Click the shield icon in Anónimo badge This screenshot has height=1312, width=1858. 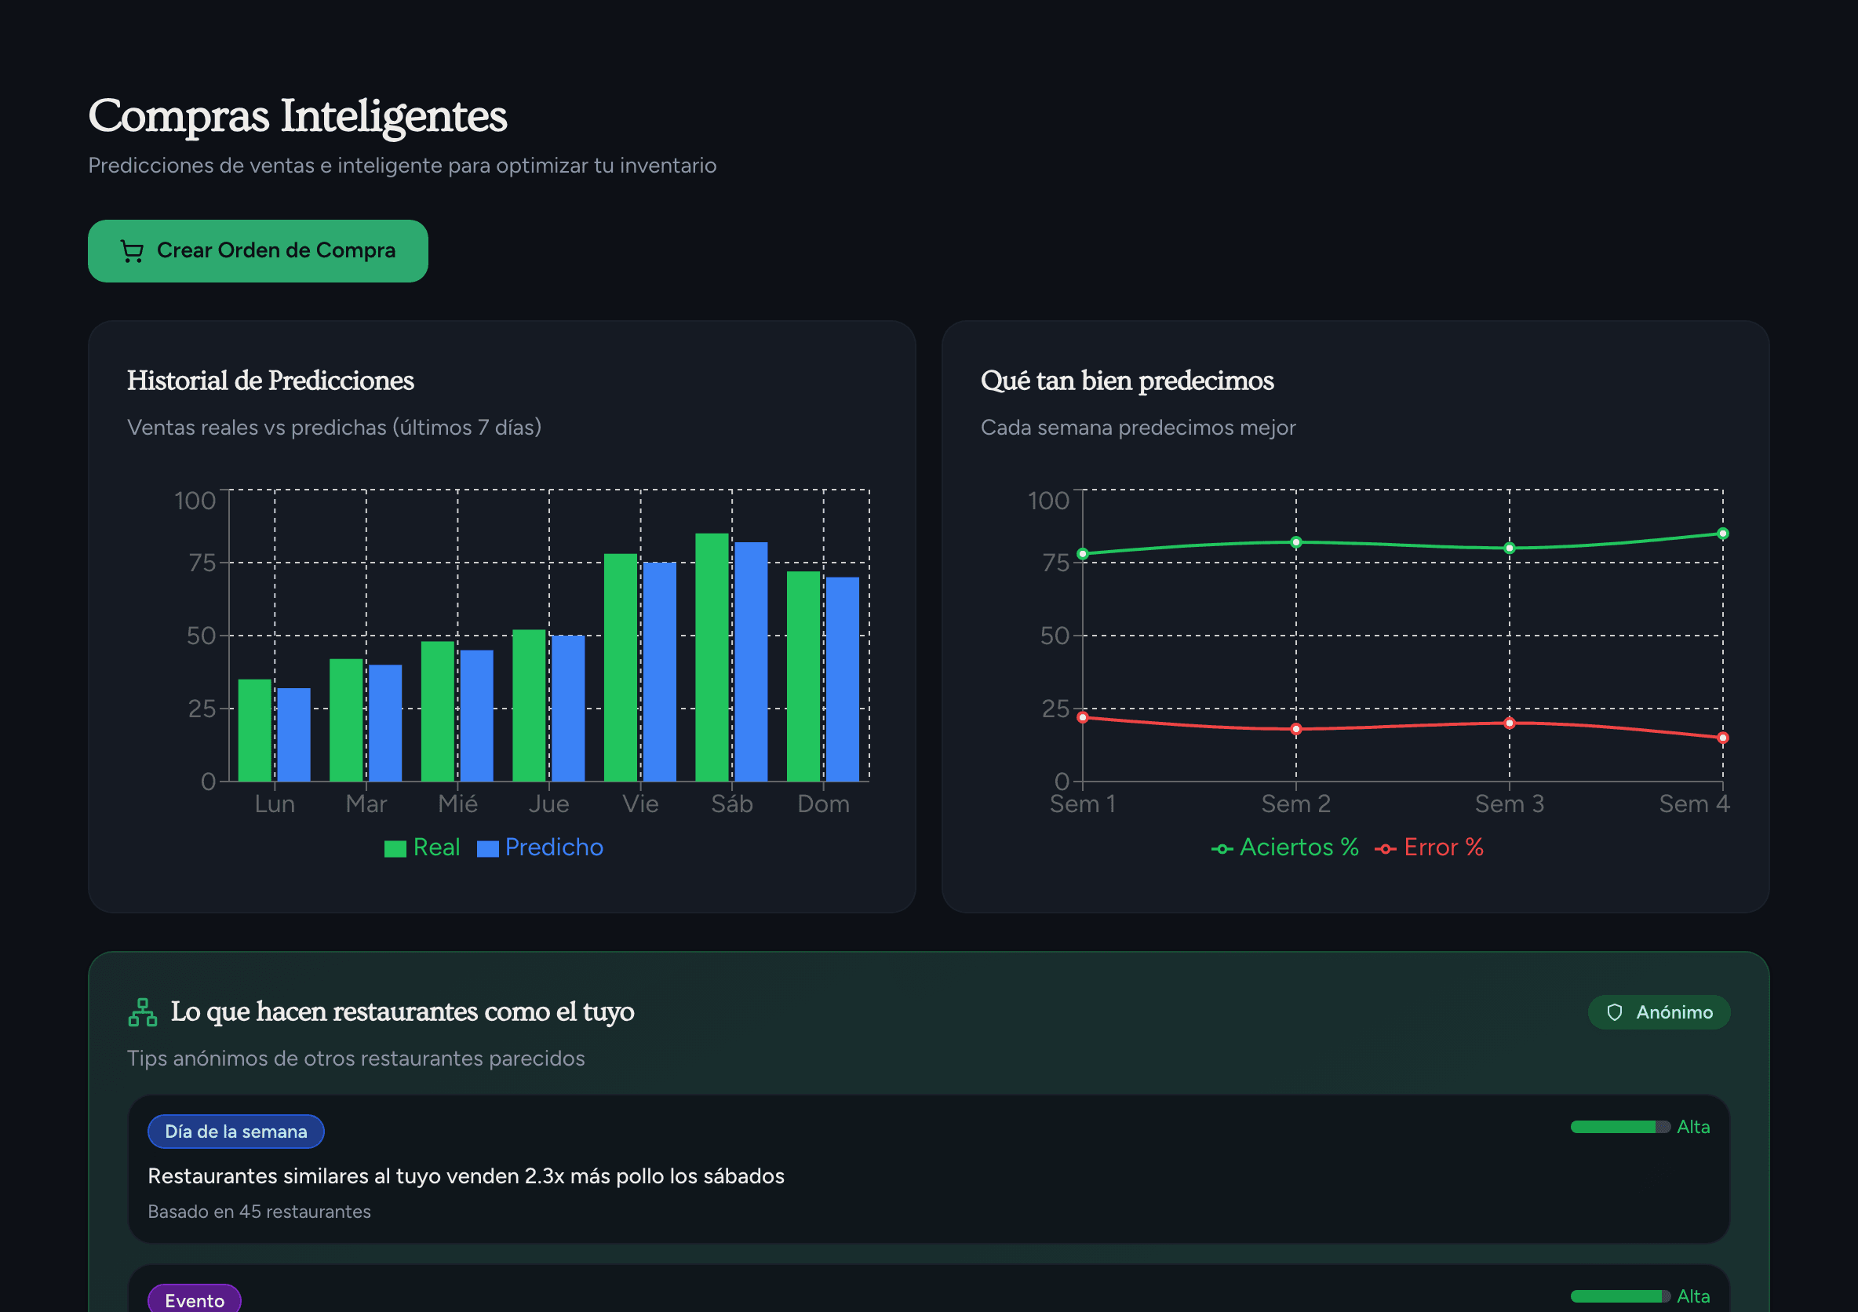pyautogui.click(x=1615, y=1012)
